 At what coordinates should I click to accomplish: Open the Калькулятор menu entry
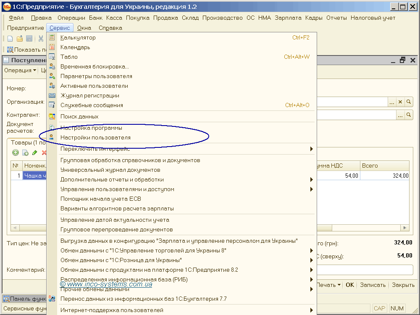click(182, 37)
